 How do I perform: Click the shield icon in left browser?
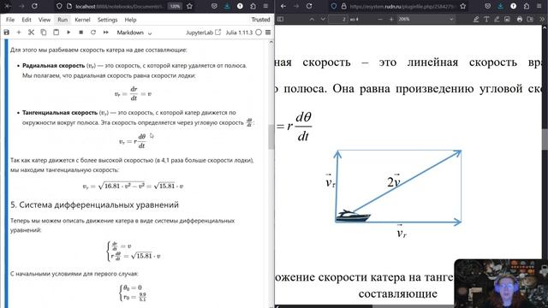[x=59, y=6]
